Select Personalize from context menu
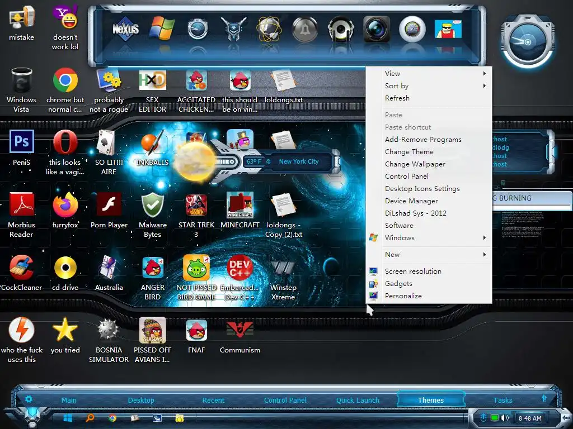Image resolution: width=573 pixels, height=429 pixels. (x=429, y=296)
